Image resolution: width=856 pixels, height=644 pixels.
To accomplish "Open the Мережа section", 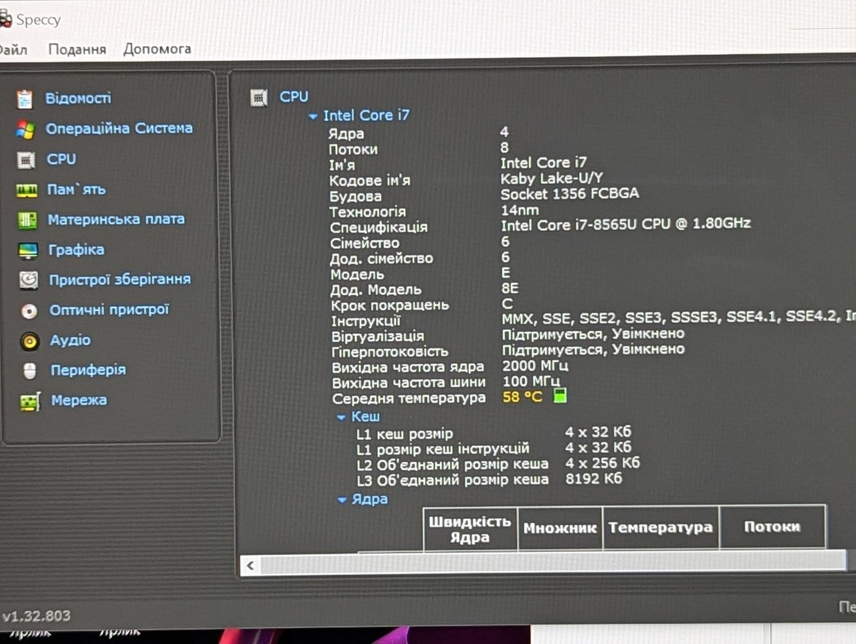I will [x=79, y=400].
